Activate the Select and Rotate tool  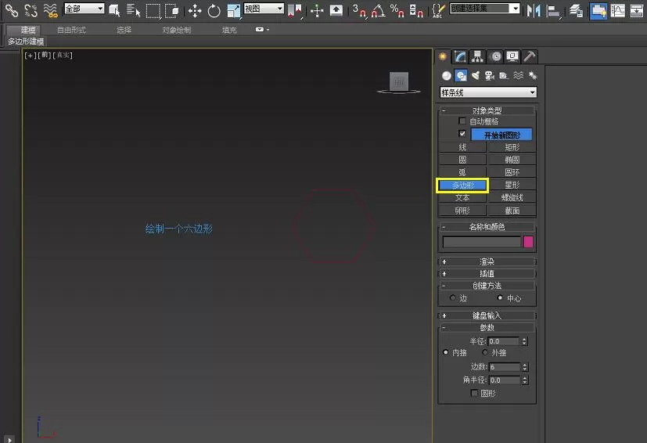(x=214, y=11)
